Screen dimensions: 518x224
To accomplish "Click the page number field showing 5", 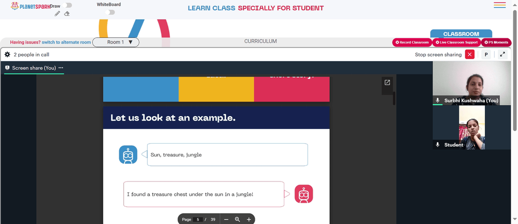I will pos(198,219).
